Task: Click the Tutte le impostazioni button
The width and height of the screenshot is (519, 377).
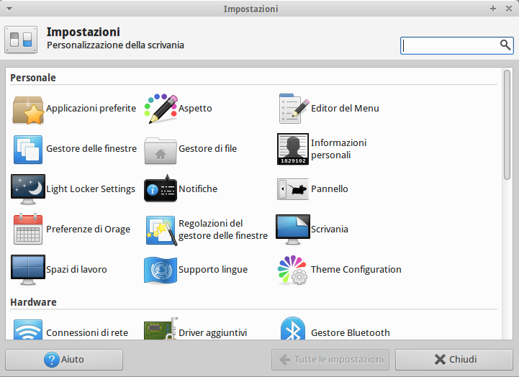Action: (x=330, y=360)
